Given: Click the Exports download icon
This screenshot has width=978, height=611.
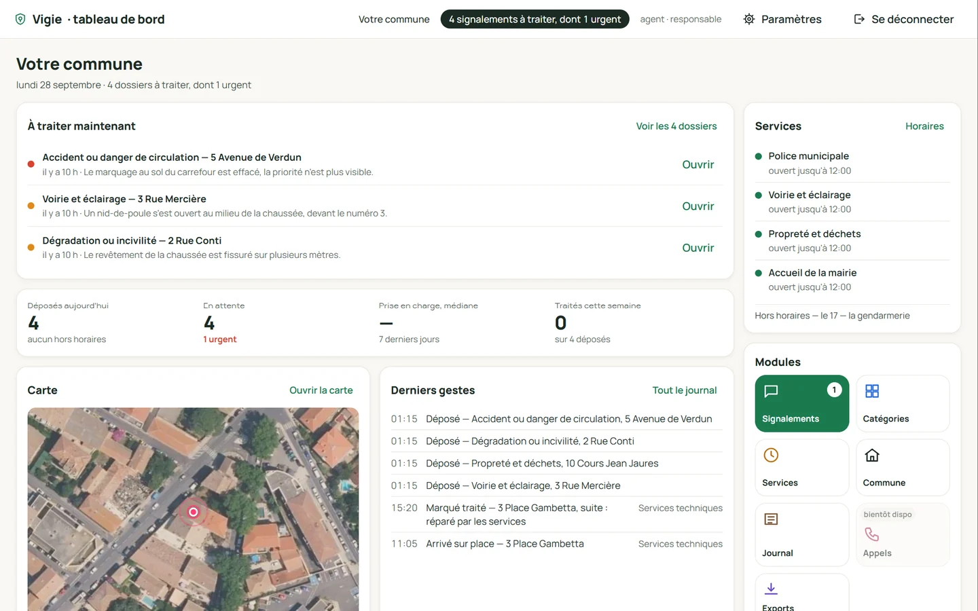Looking at the screenshot, I should (771, 589).
